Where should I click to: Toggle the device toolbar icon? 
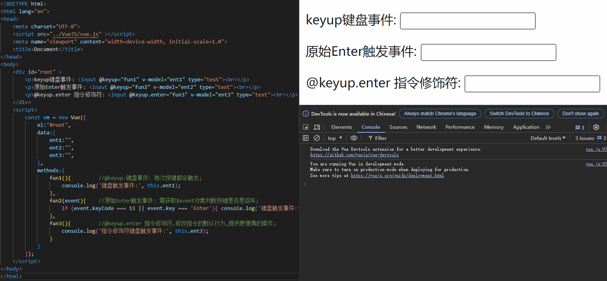317,127
